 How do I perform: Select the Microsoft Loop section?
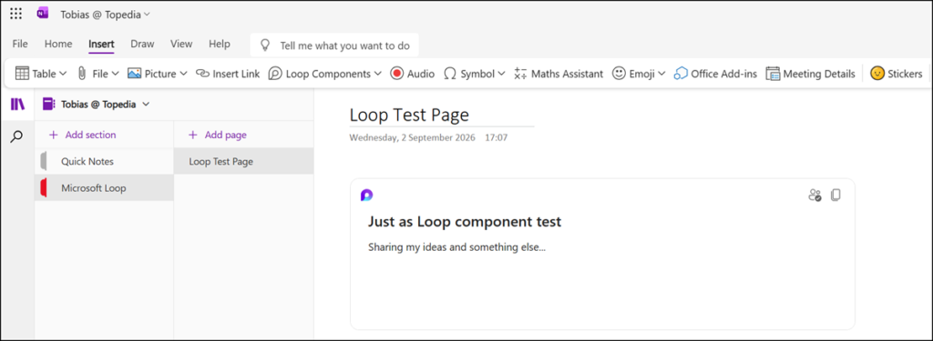[104, 187]
